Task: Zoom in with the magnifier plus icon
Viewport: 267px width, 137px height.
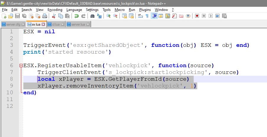Action: [x=108, y=16]
